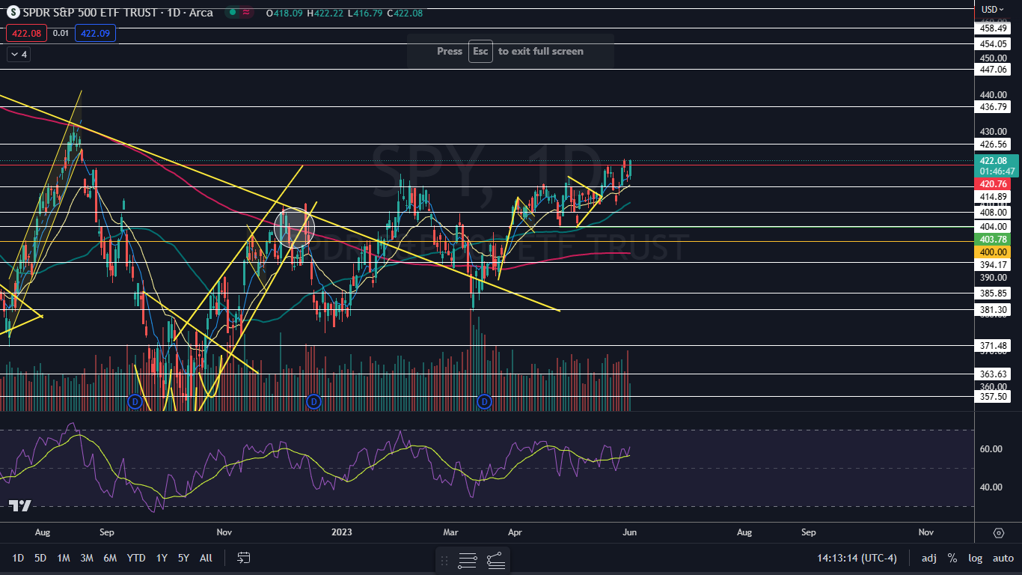Click the 426.56 price level label
Screen dimensions: 1022x575
pos(994,144)
